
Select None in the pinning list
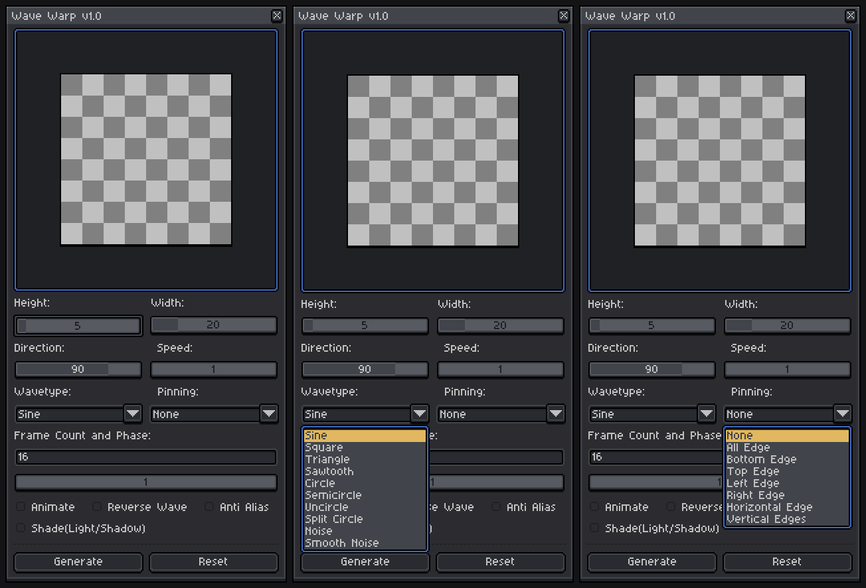tap(787, 435)
